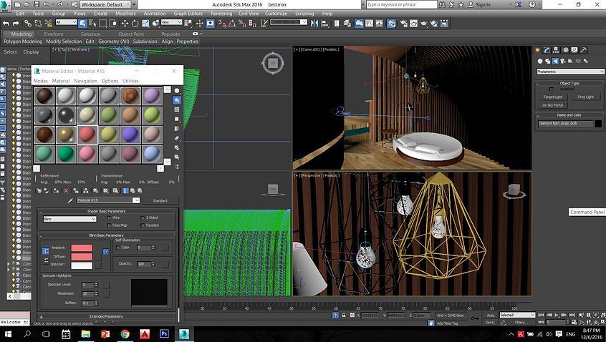Enable the Wire checkbox
Screen dimensions: 606x342
pyautogui.click(x=109, y=218)
